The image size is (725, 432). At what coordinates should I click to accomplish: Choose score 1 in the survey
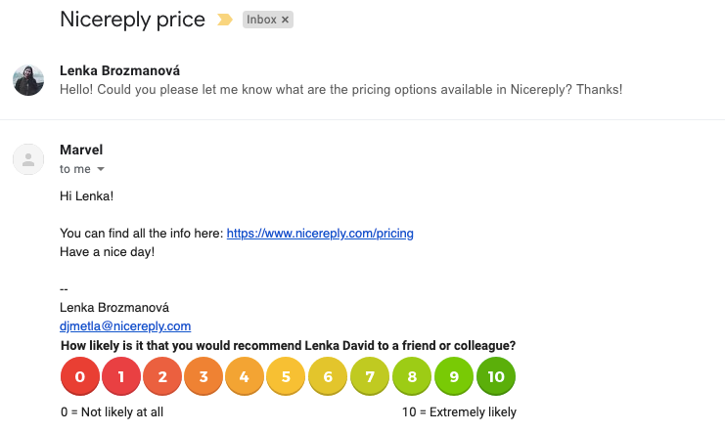tap(121, 376)
